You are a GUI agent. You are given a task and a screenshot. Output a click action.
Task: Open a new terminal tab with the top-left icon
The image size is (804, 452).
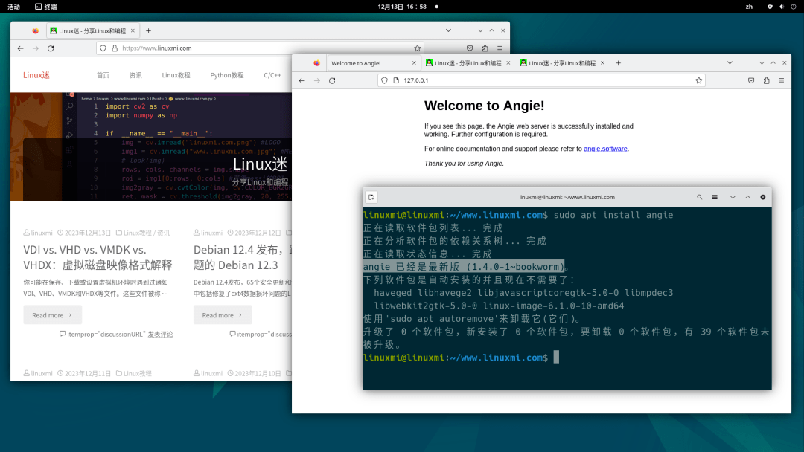[x=371, y=197]
